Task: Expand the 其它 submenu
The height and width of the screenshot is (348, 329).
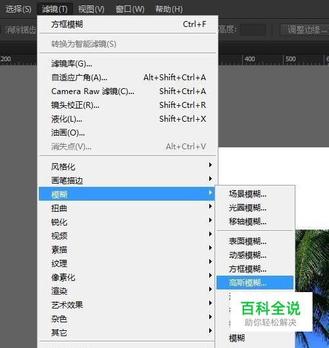Action: click(127, 332)
